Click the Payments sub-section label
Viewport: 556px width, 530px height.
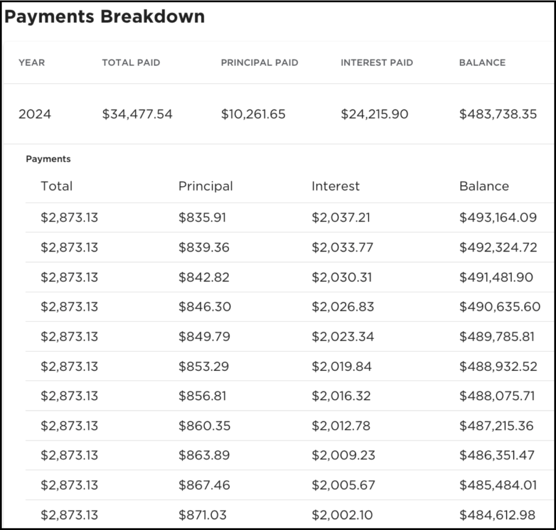pos(48,159)
